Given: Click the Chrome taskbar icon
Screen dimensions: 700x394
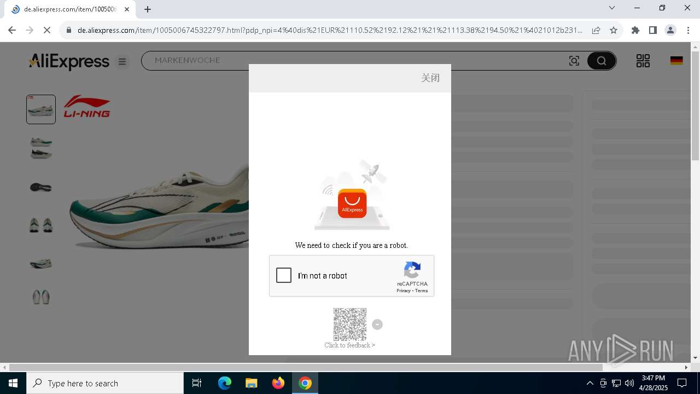Looking at the screenshot, I should click(305, 383).
